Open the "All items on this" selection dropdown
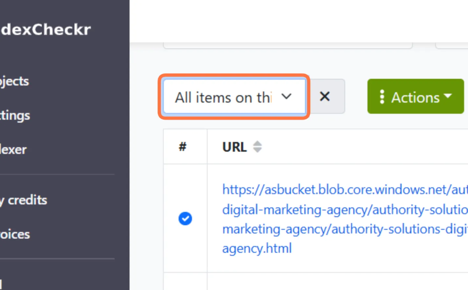This screenshot has height=290, width=468. pyautogui.click(x=234, y=96)
